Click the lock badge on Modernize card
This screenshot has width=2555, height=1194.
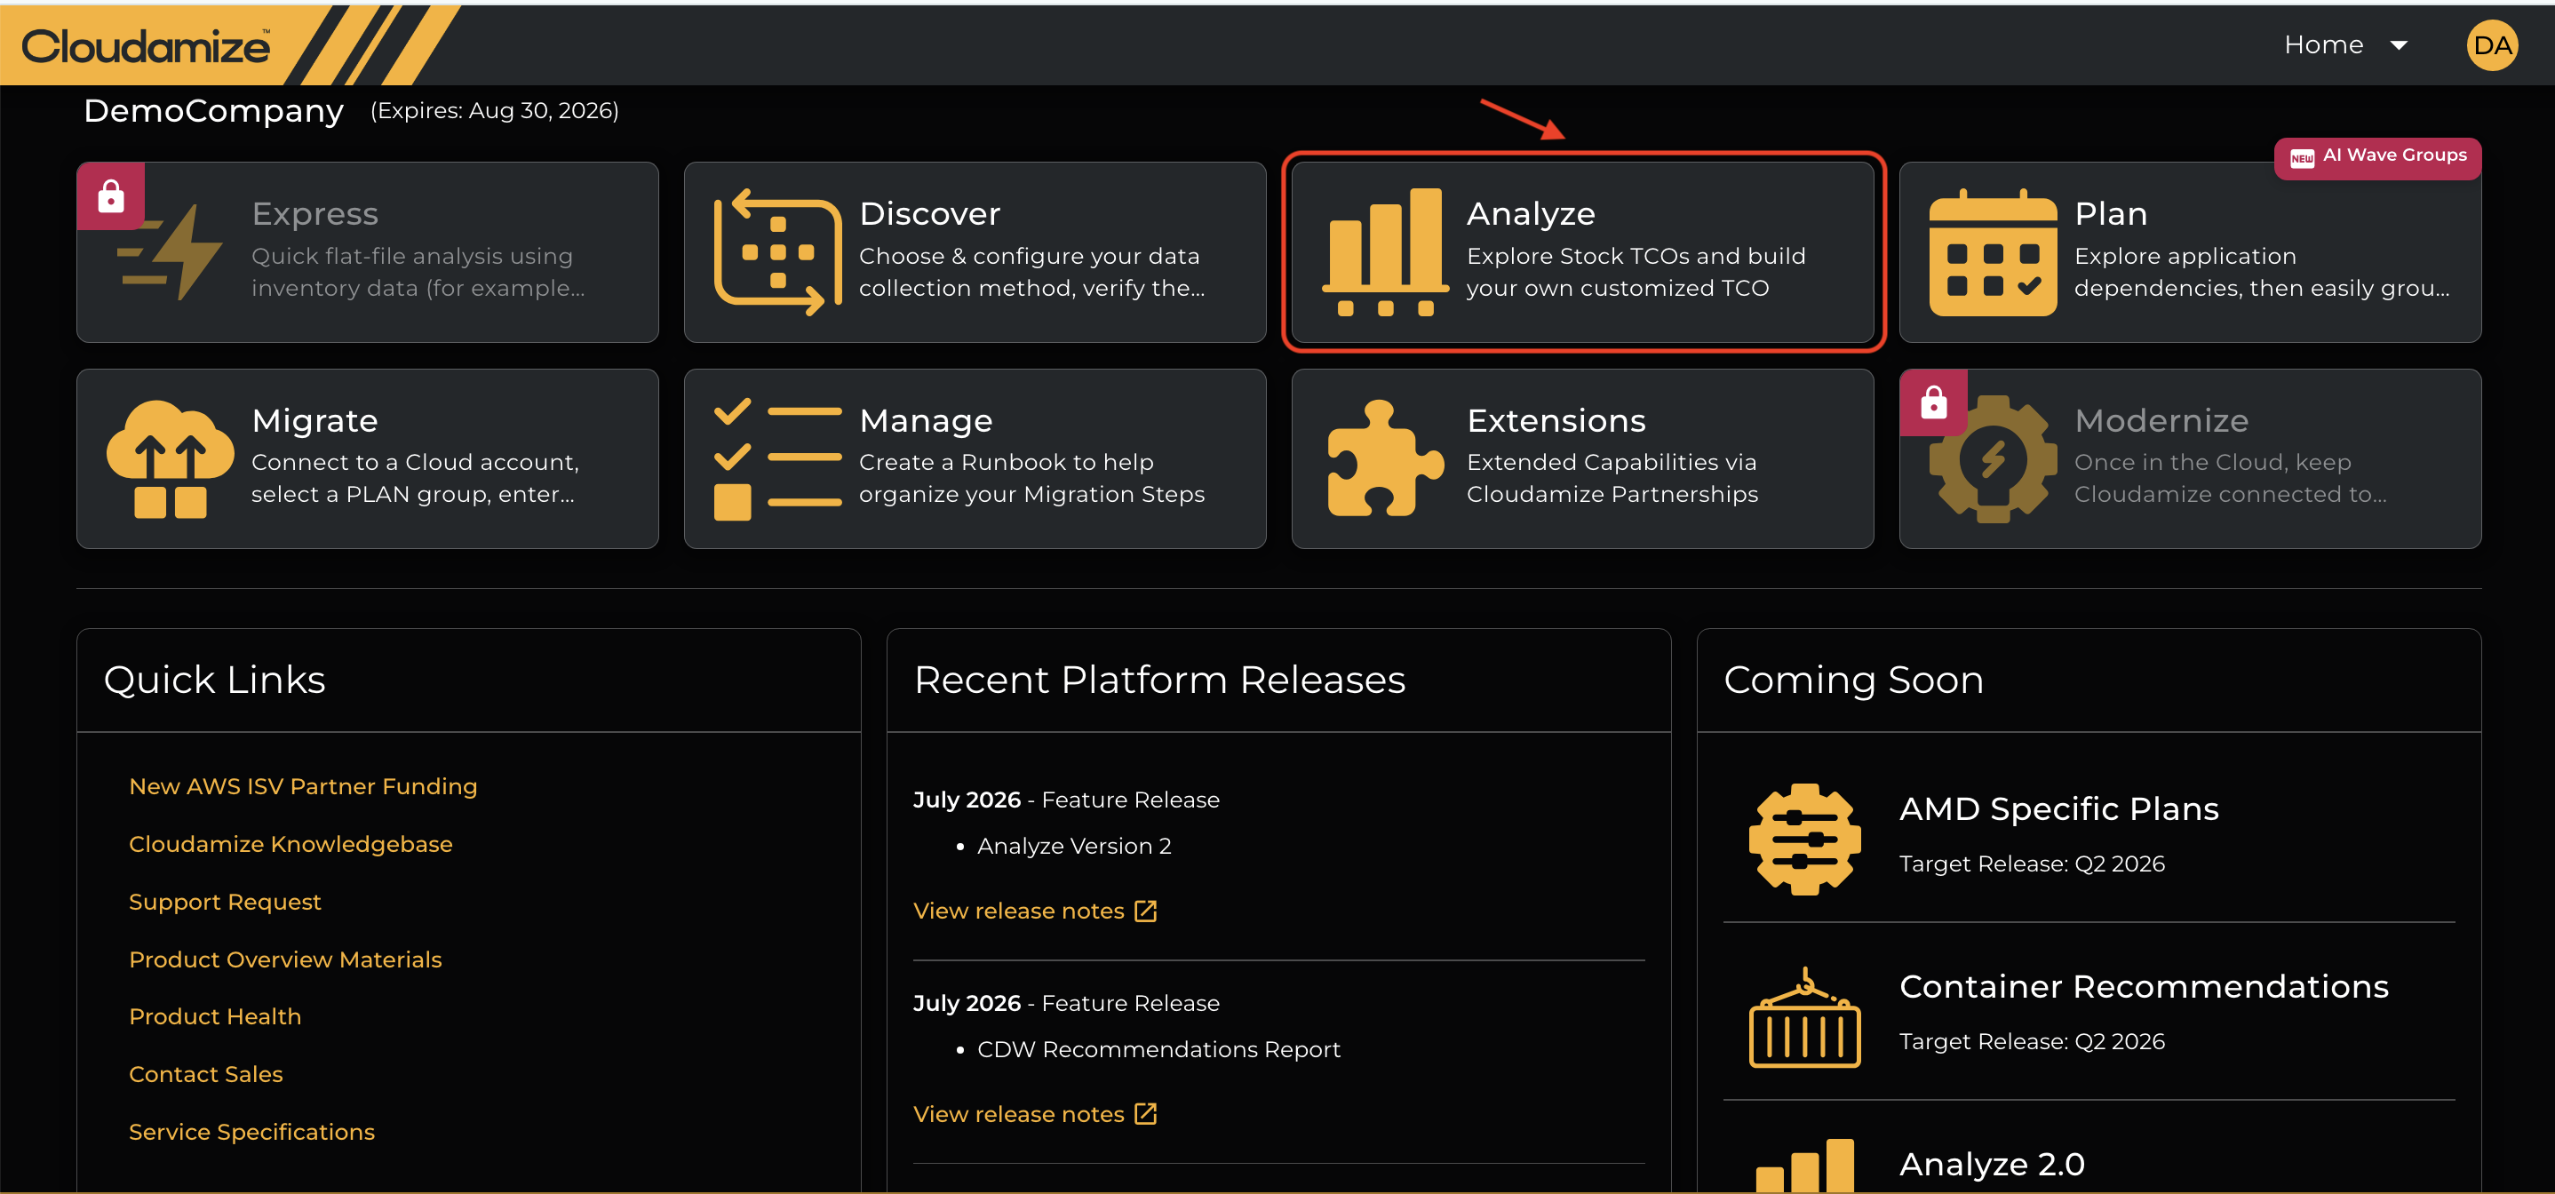1934,402
